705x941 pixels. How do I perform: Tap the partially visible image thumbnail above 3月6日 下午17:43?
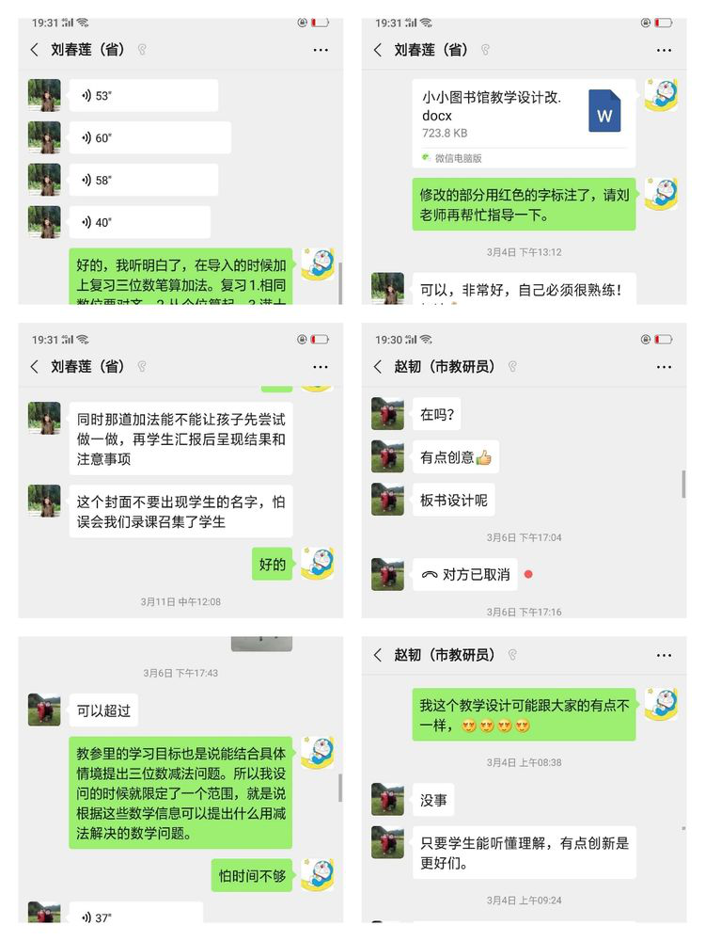click(262, 644)
